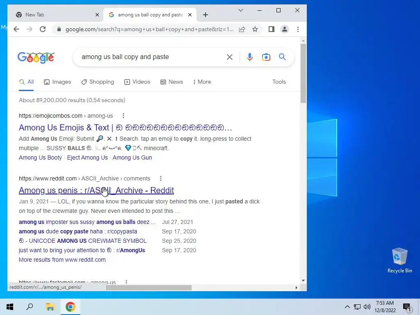Open the Chrome side panel
Screen dimensions: 420x315
click(x=272, y=29)
